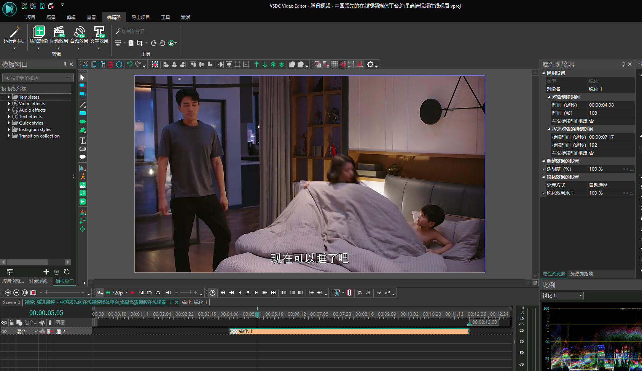Pin the Template window (模板窗口) panel
This screenshot has width=642, height=371.
[x=65, y=64]
